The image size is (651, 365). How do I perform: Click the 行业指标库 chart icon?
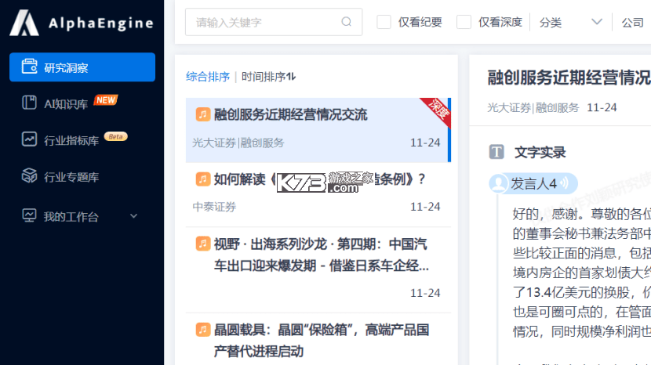coord(29,139)
